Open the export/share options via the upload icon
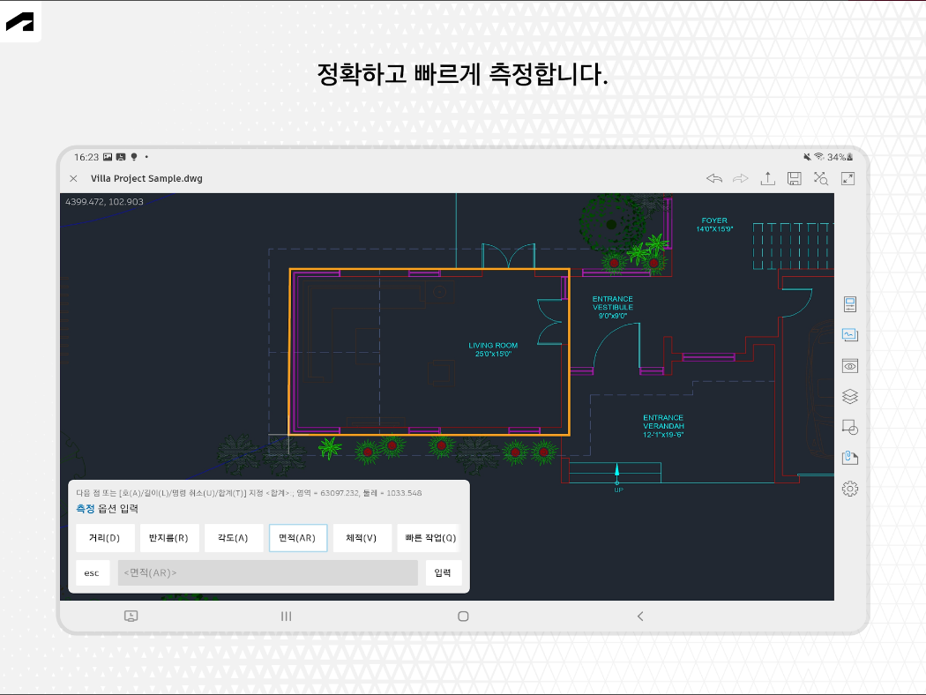This screenshot has width=926, height=695. [x=767, y=178]
